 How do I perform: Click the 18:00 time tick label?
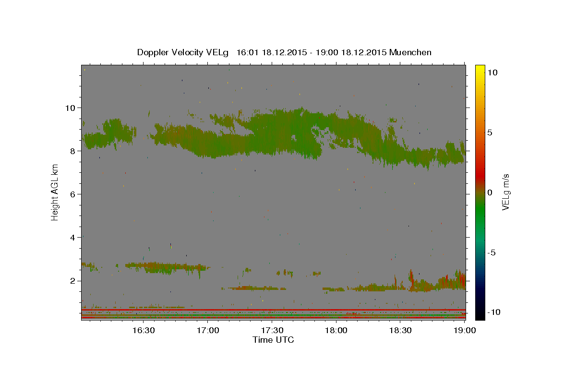(336, 330)
